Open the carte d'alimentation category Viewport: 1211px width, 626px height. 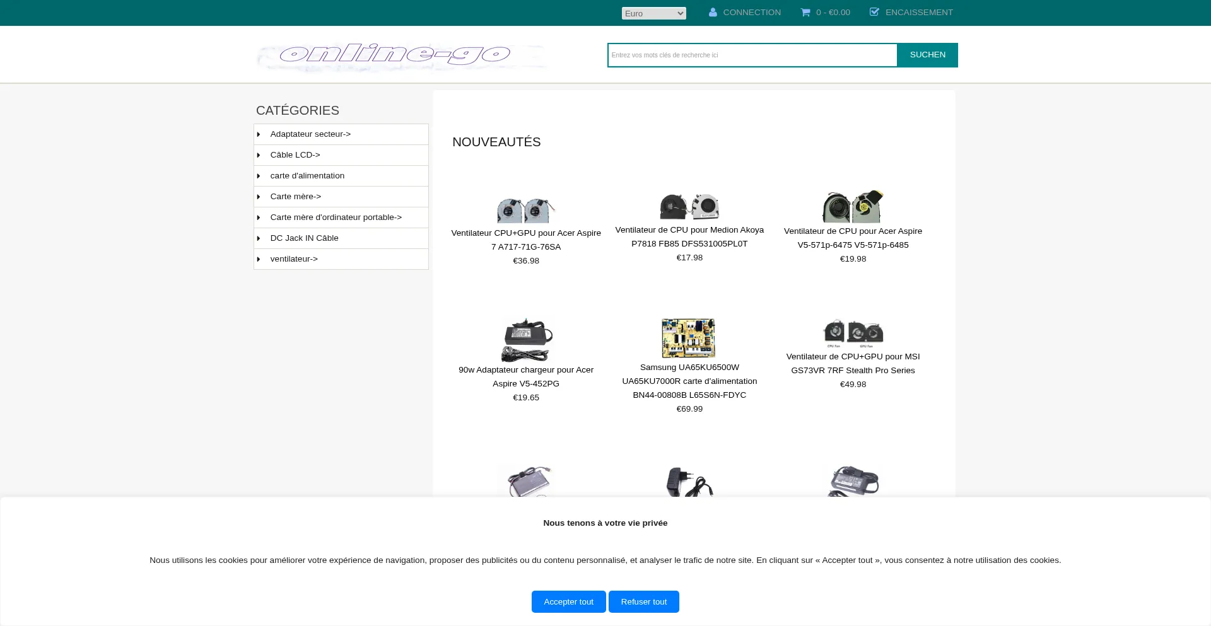tap(307, 176)
